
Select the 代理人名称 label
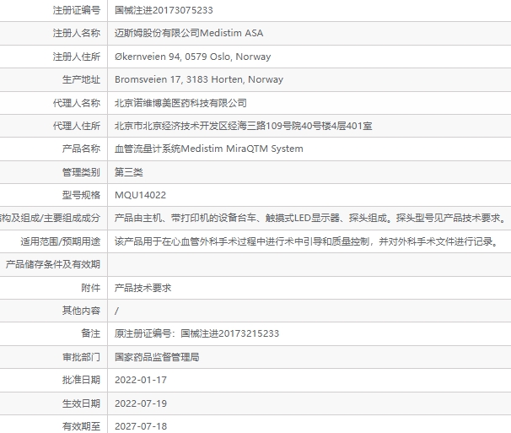[x=76, y=103]
